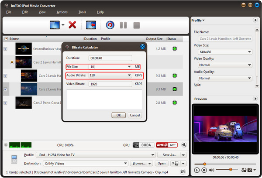Open the Tools menu

click(82, 12)
